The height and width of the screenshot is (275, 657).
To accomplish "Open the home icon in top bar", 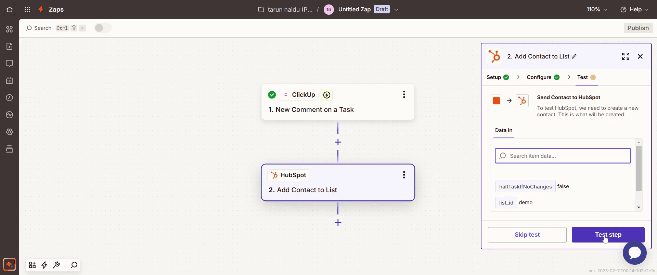I will tap(10, 10).
